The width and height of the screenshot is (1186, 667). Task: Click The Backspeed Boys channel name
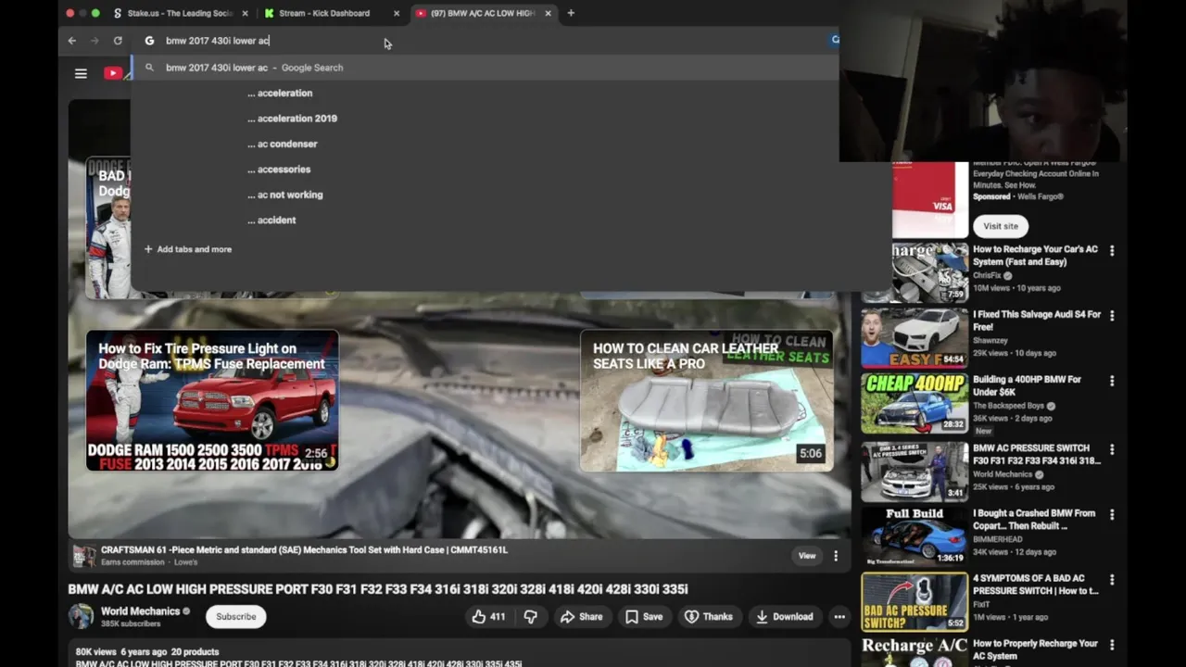tap(1009, 406)
